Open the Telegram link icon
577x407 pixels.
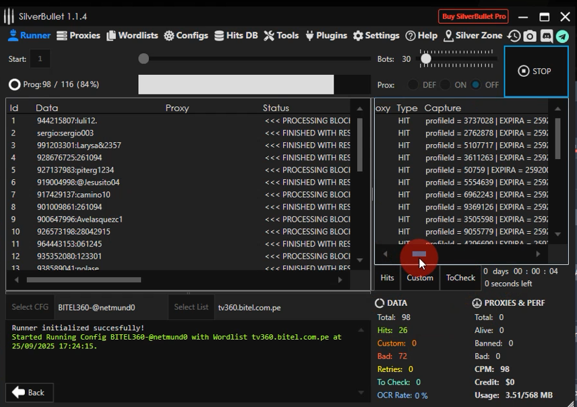click(x=562, y=36)
